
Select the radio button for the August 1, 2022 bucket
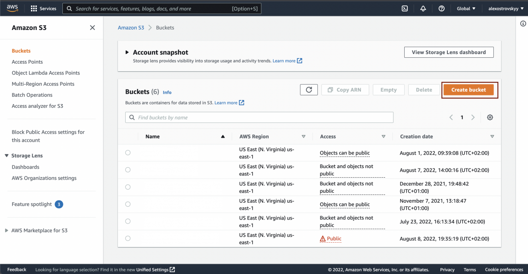pyautogui.click(x=128, y=153)
